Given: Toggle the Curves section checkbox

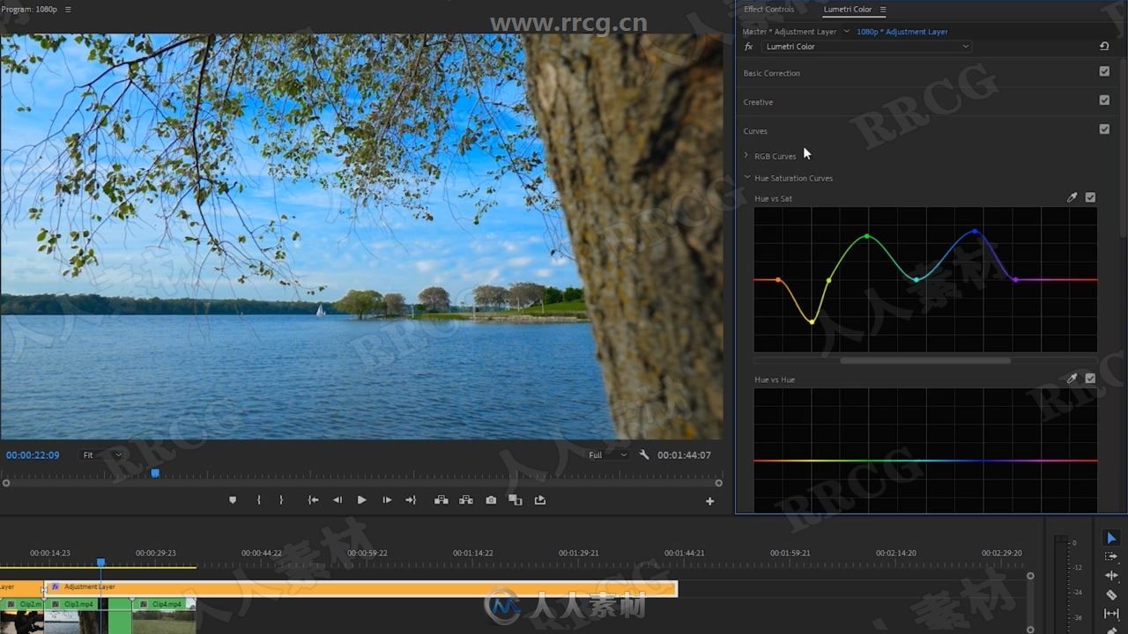Looking at the screenshot, I should point(1104,129).
